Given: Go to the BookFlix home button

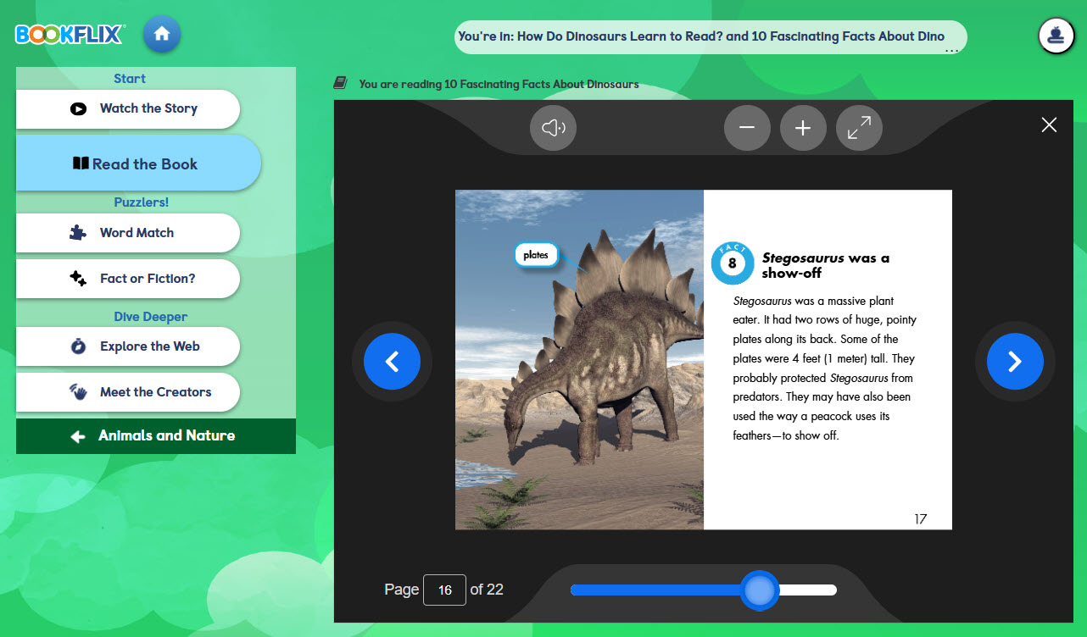Looking at the screenshot, I should (162, 35).
